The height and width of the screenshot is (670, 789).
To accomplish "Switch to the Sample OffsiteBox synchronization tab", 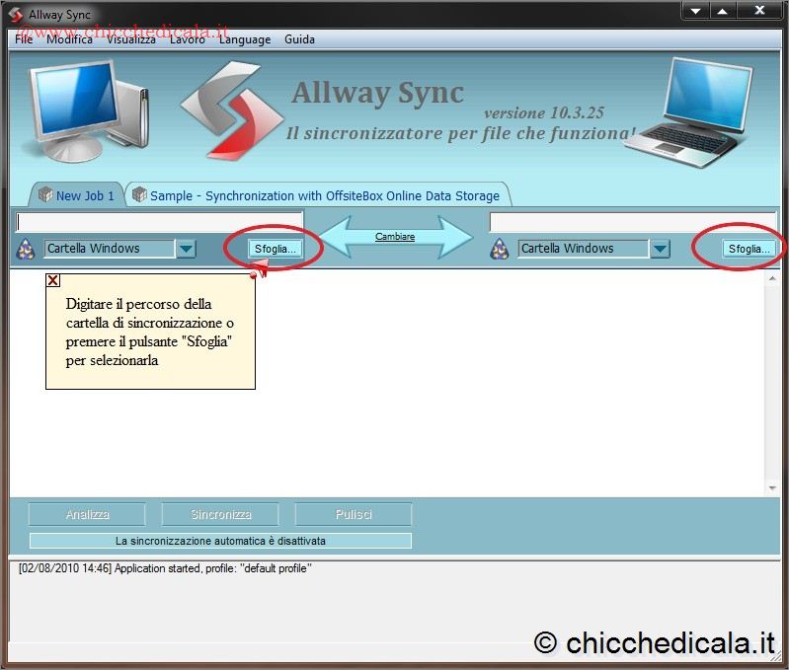I will (x=324, y=195).
